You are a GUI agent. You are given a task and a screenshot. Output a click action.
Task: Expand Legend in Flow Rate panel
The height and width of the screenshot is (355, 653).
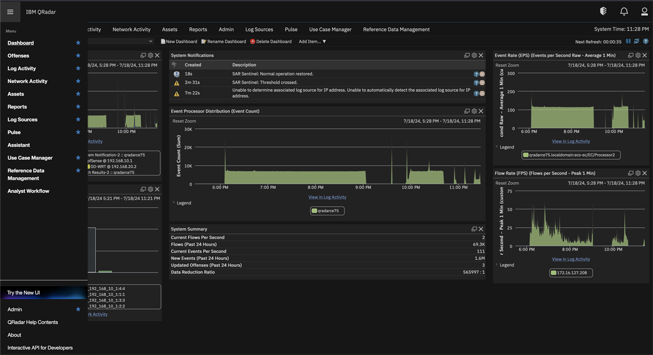(x=504, y=265)
